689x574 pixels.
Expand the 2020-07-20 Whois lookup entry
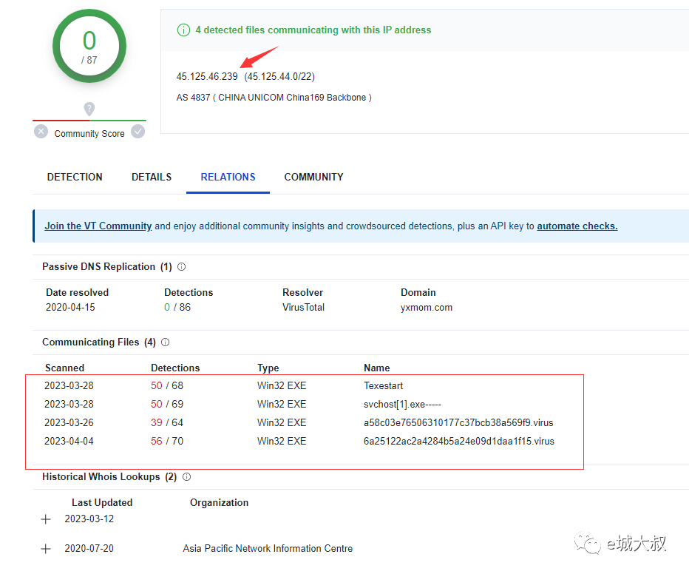click(46, 549)
